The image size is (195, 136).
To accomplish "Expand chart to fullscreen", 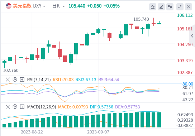I will tap(180, 7).
